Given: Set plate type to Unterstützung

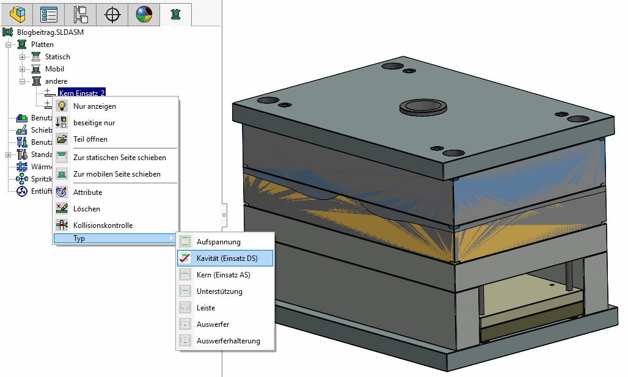Looking at the screenshot, I should tap(225, 291).
